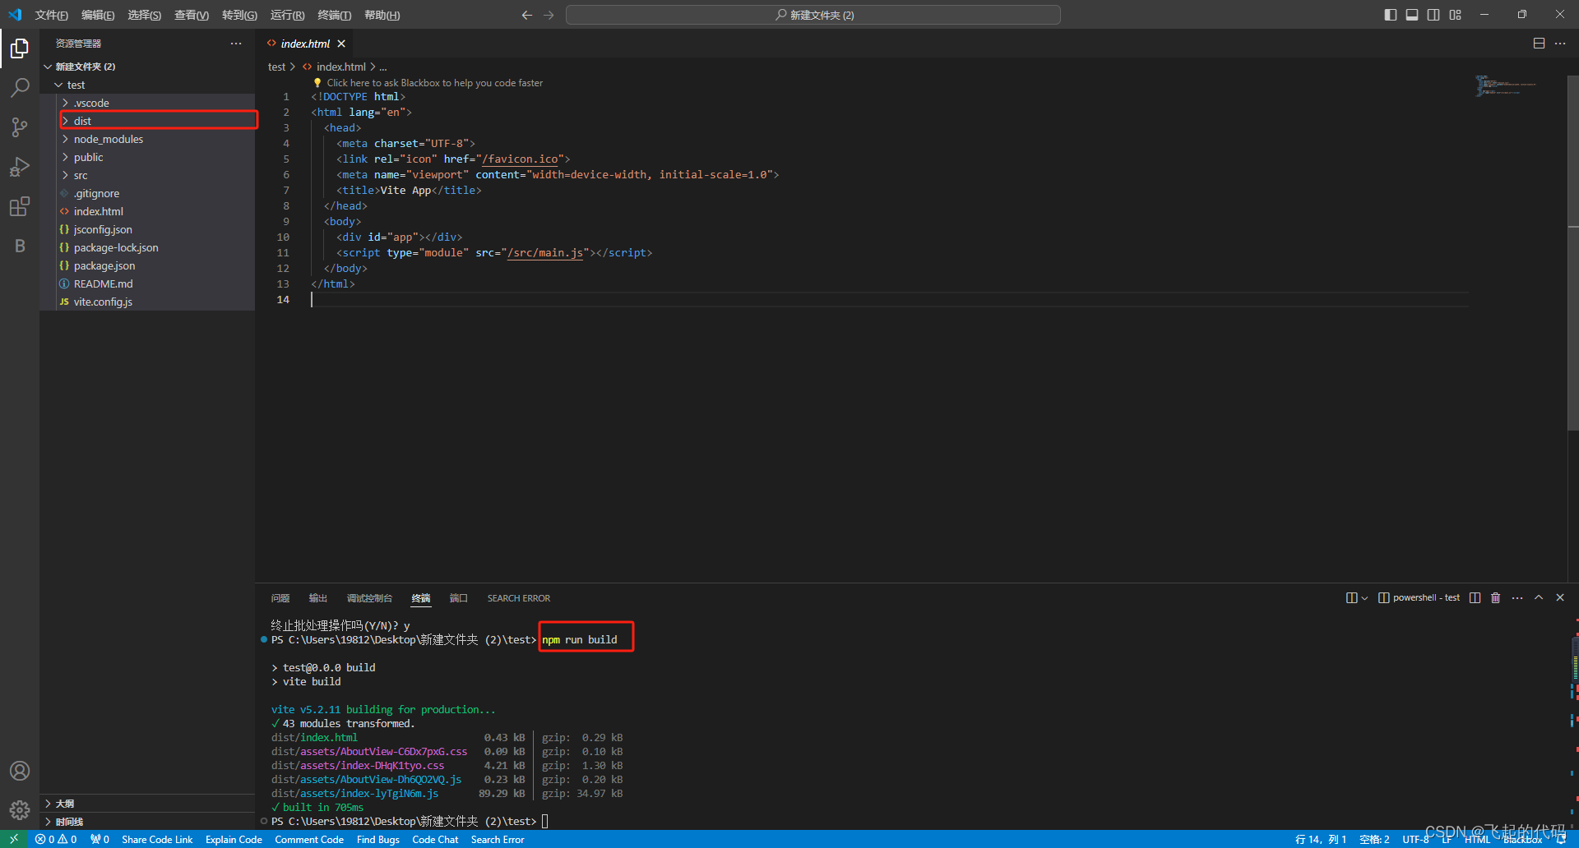The height and width of the screenshot is (848, 1579).
Task: Click the notifications bell in the status bar
Action: tap(1561, 839)
